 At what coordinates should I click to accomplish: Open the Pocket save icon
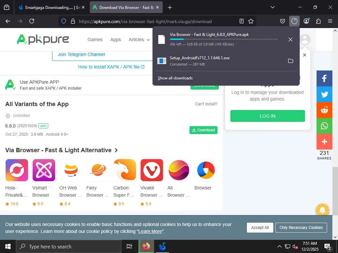283,21
